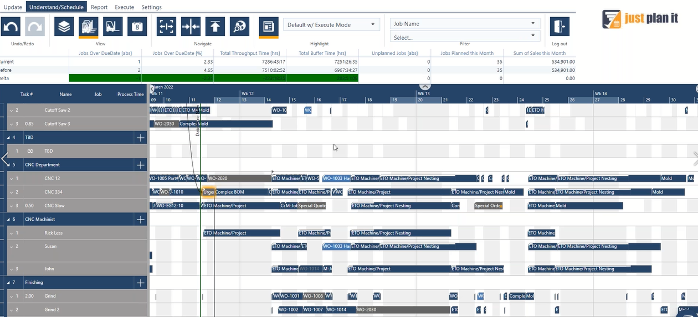Click current throughput value 7286:43:17

pyautogui.click(x=273, y=61)
